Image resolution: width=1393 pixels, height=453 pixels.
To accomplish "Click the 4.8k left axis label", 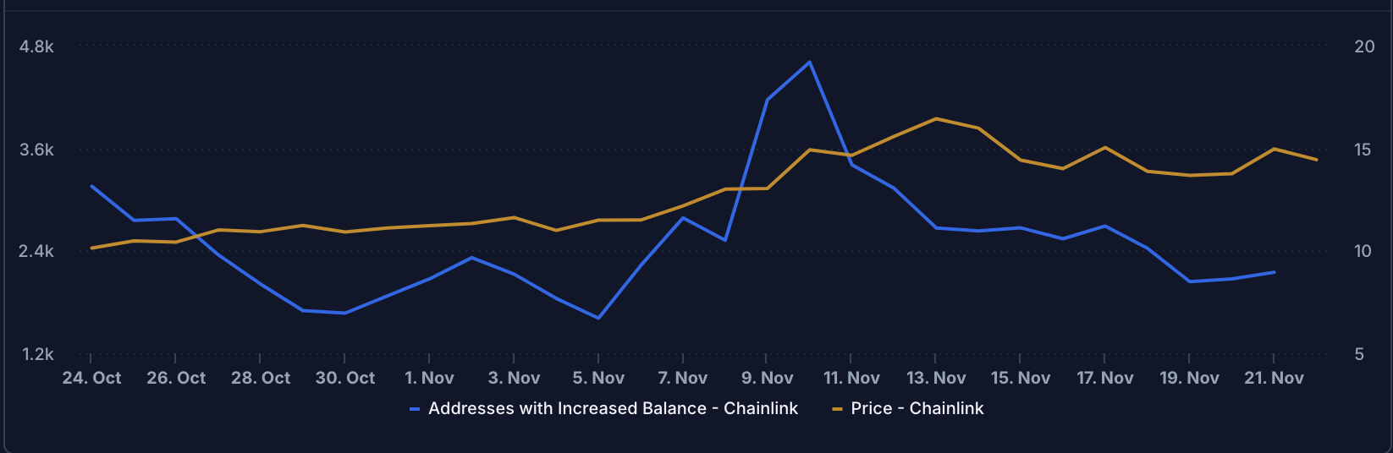I will pyautogui.click(x=36, y=46).
